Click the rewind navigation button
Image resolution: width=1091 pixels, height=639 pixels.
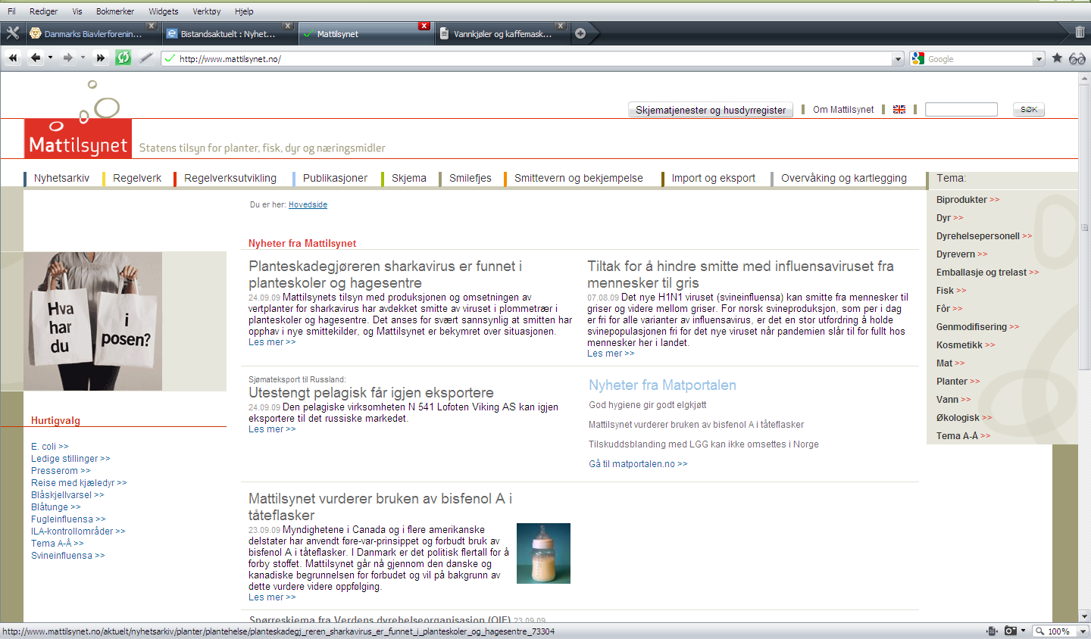pyautogui.click(x=13, y=58)
